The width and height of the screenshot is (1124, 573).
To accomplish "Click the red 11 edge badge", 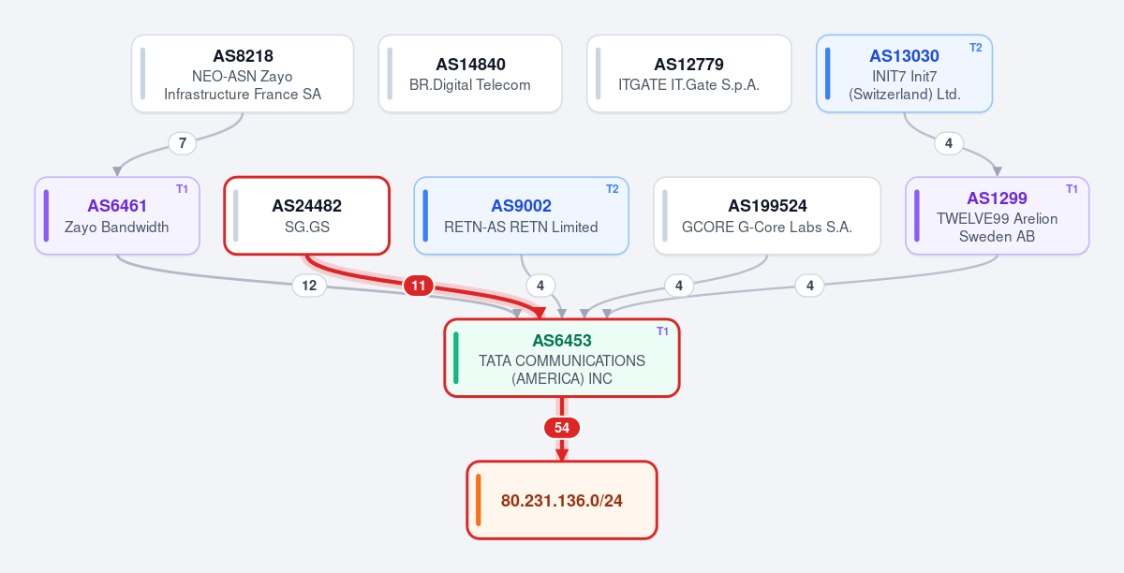I will 419,286.
